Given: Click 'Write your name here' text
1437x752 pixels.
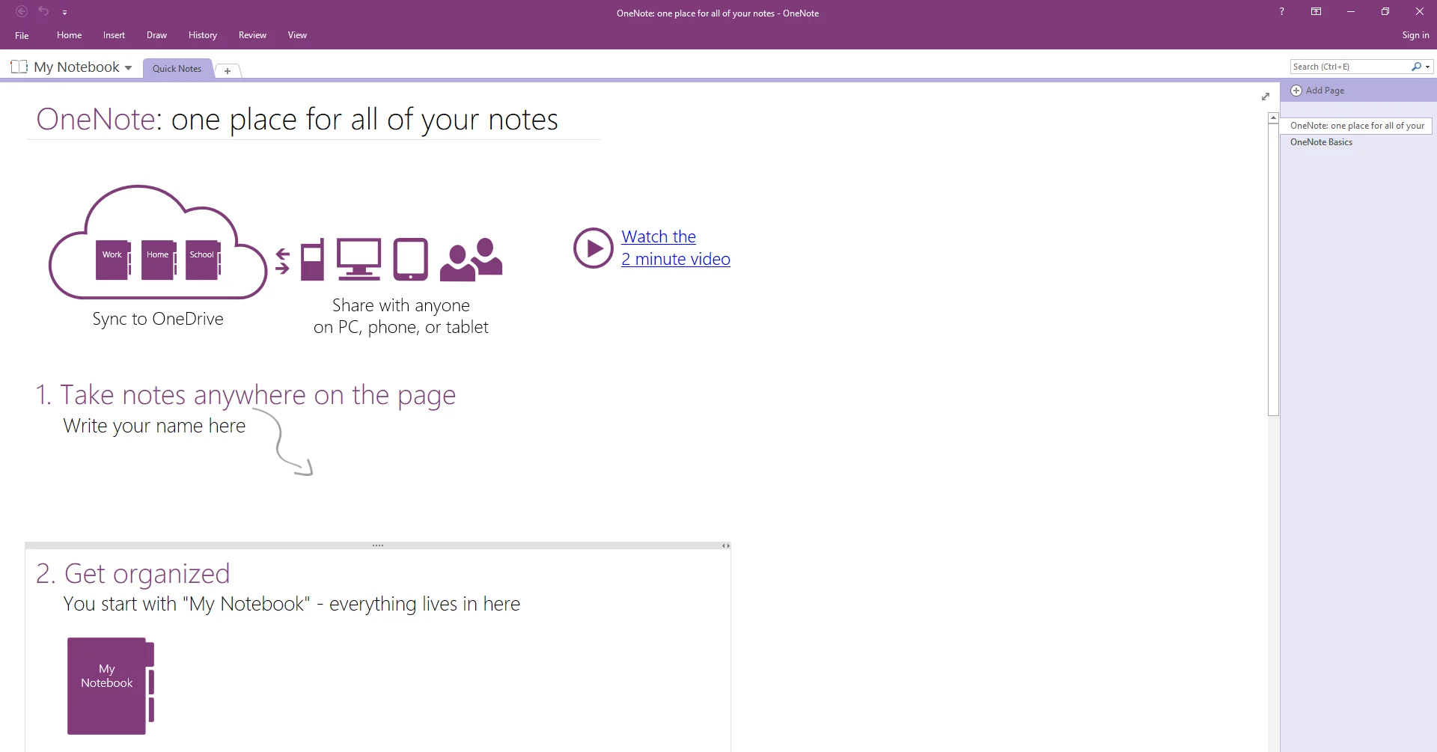Looking at the screenshot, I should click(154, 426).
